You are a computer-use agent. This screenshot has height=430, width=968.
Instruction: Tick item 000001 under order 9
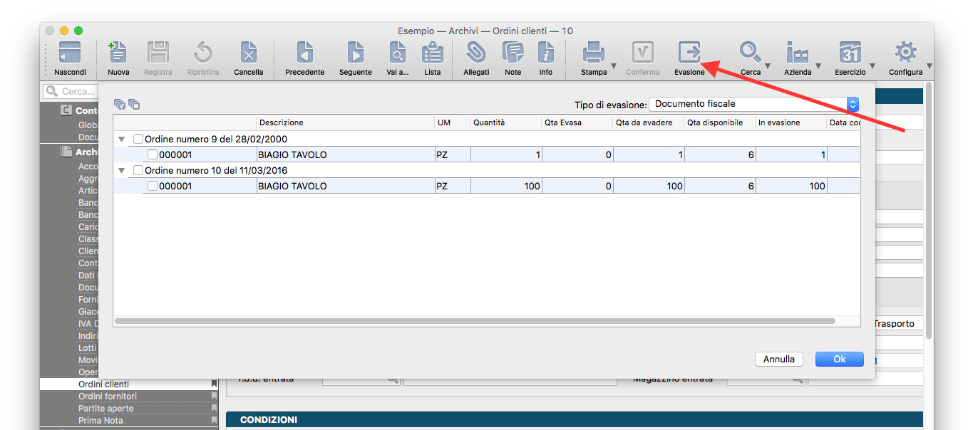pos(153,155)
